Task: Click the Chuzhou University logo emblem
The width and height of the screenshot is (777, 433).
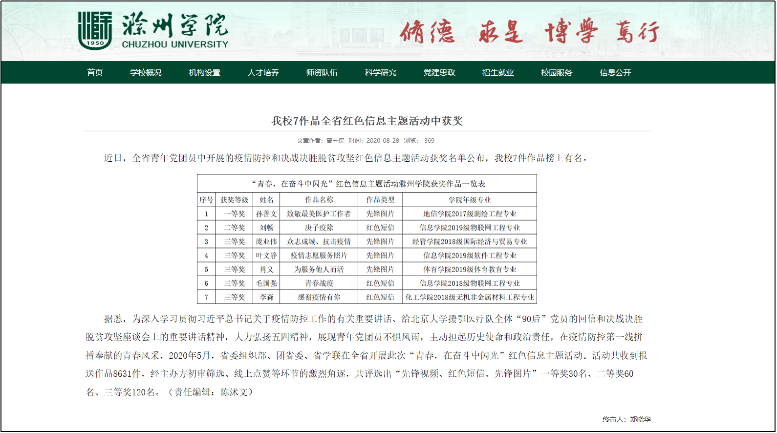Action: point(95,30)
